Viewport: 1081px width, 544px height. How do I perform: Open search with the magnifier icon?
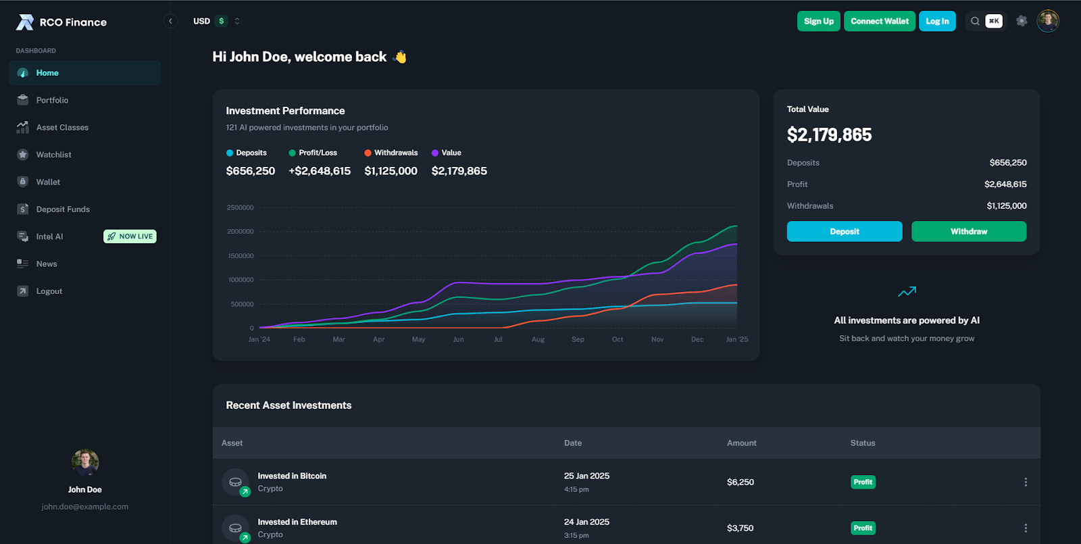(x=975, y=21)
